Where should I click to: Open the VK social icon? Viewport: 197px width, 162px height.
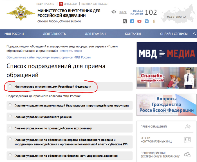[147, 21]
